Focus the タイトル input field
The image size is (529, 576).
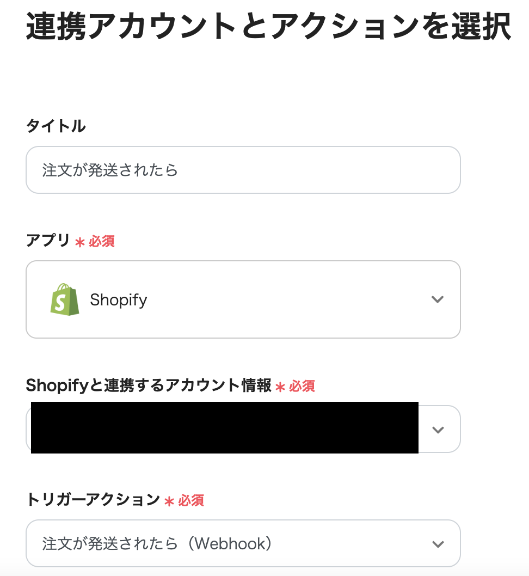click(243, 170)
